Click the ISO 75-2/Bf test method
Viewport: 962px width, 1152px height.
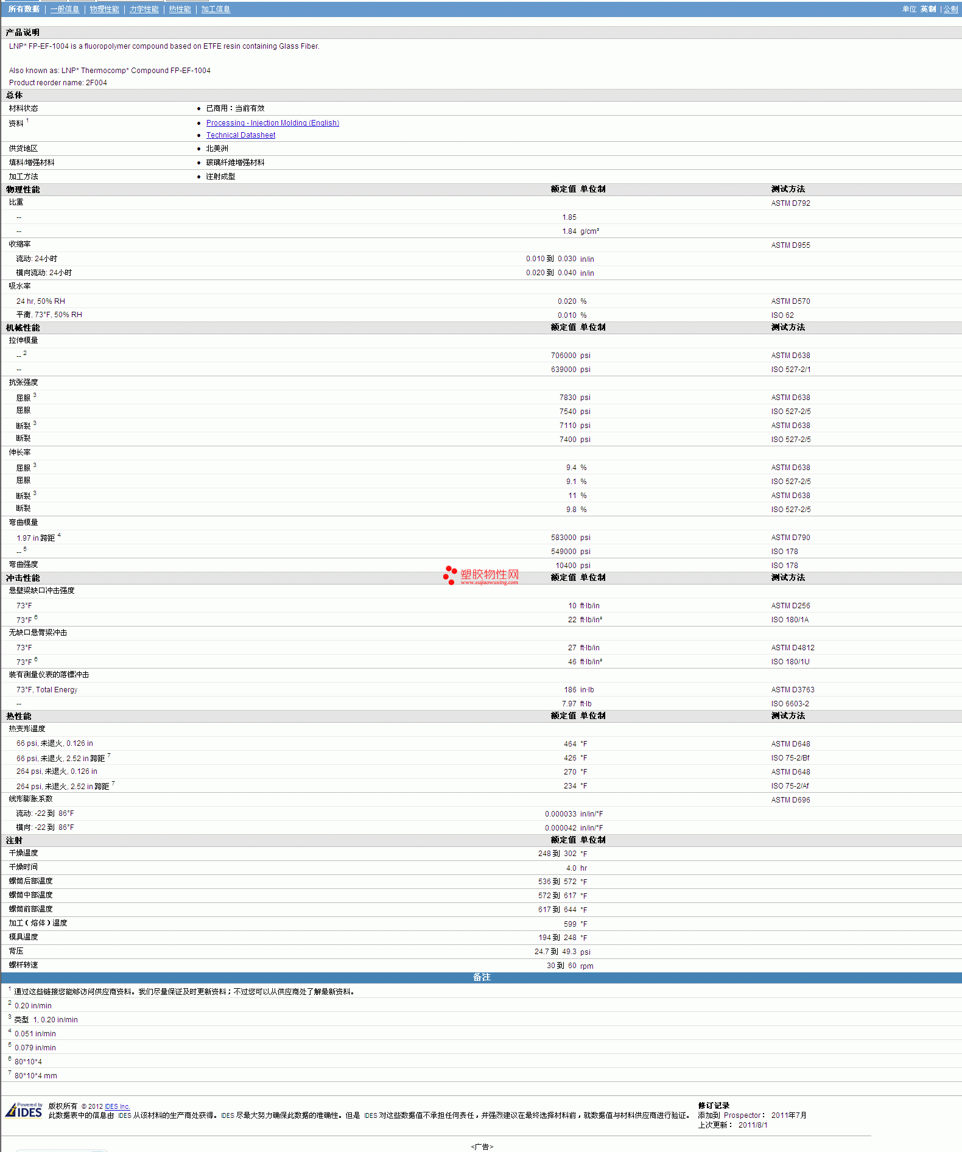point(790,758)
